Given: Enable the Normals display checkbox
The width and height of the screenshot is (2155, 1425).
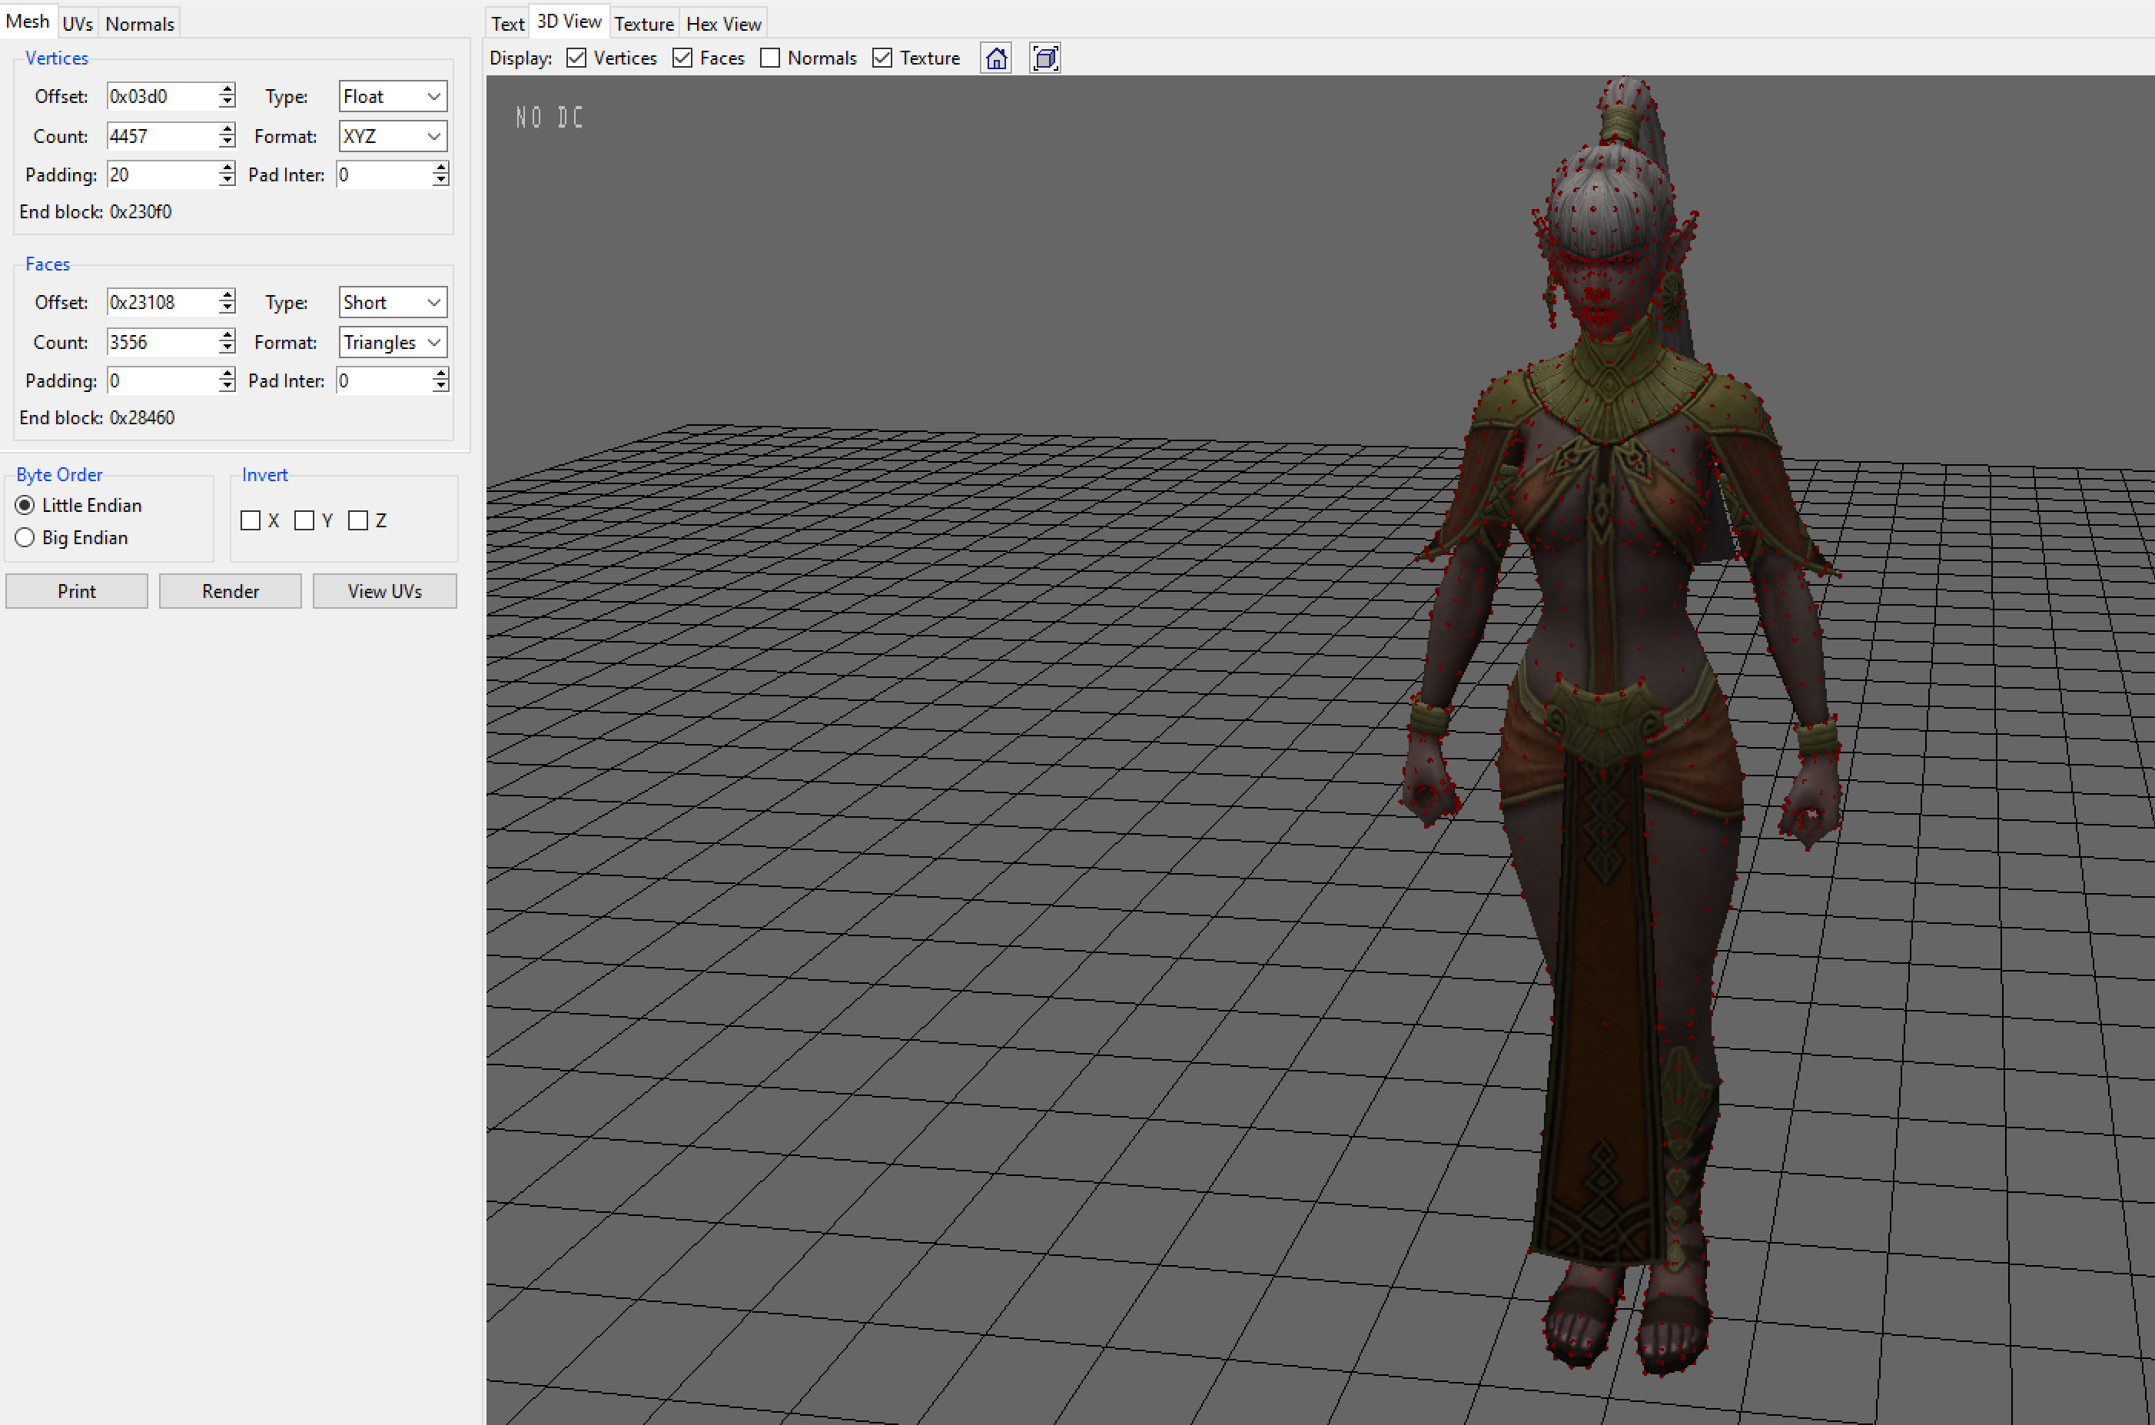Looking at the screenshot, I should 770,58.
